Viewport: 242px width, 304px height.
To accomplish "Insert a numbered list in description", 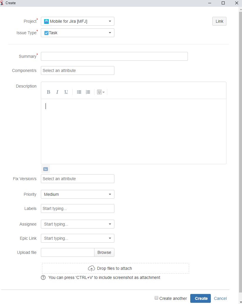I will pyautogui.click(x=88, y=92).
